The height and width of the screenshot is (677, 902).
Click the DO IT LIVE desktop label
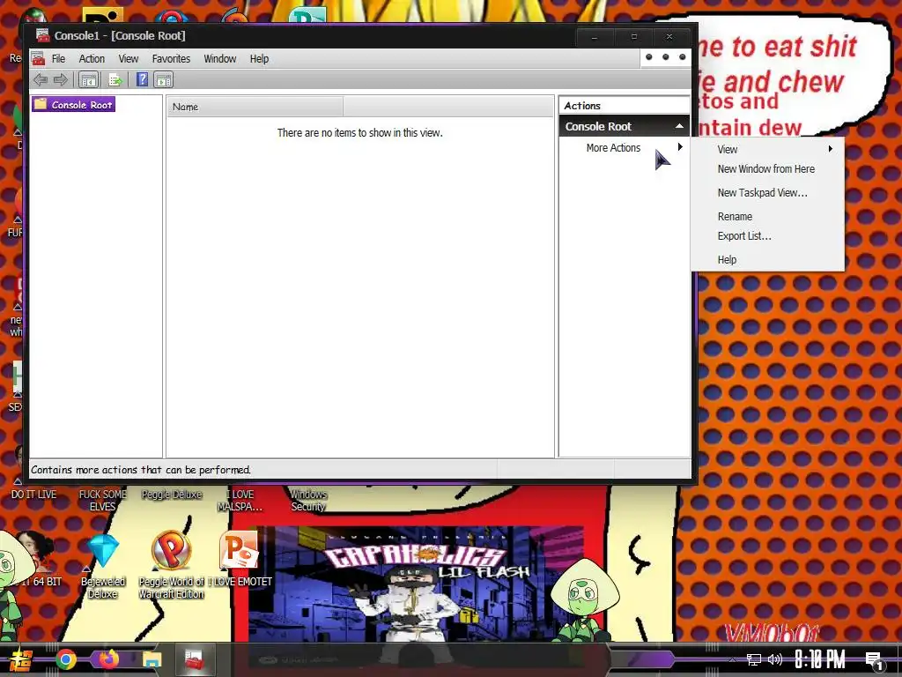point(34,495)
